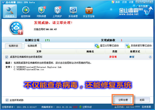Click the 处理方式 column header
This screenshot has height=110, width=155.
tap(135, 52)
